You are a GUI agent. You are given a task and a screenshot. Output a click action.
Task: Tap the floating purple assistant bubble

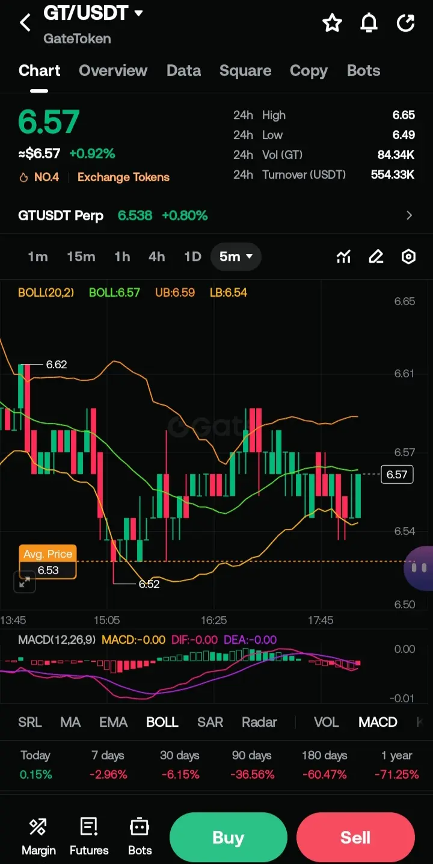[x=420, y=568]
